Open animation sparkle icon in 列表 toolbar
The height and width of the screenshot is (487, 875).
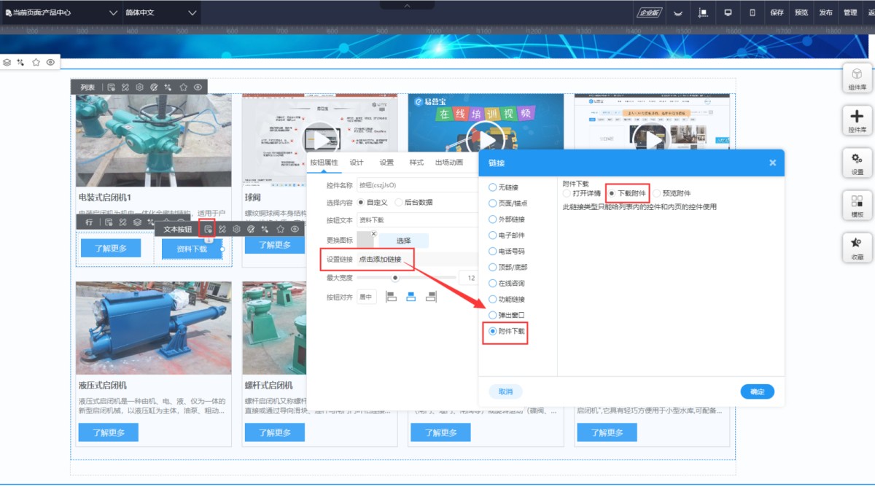point(168,87)
